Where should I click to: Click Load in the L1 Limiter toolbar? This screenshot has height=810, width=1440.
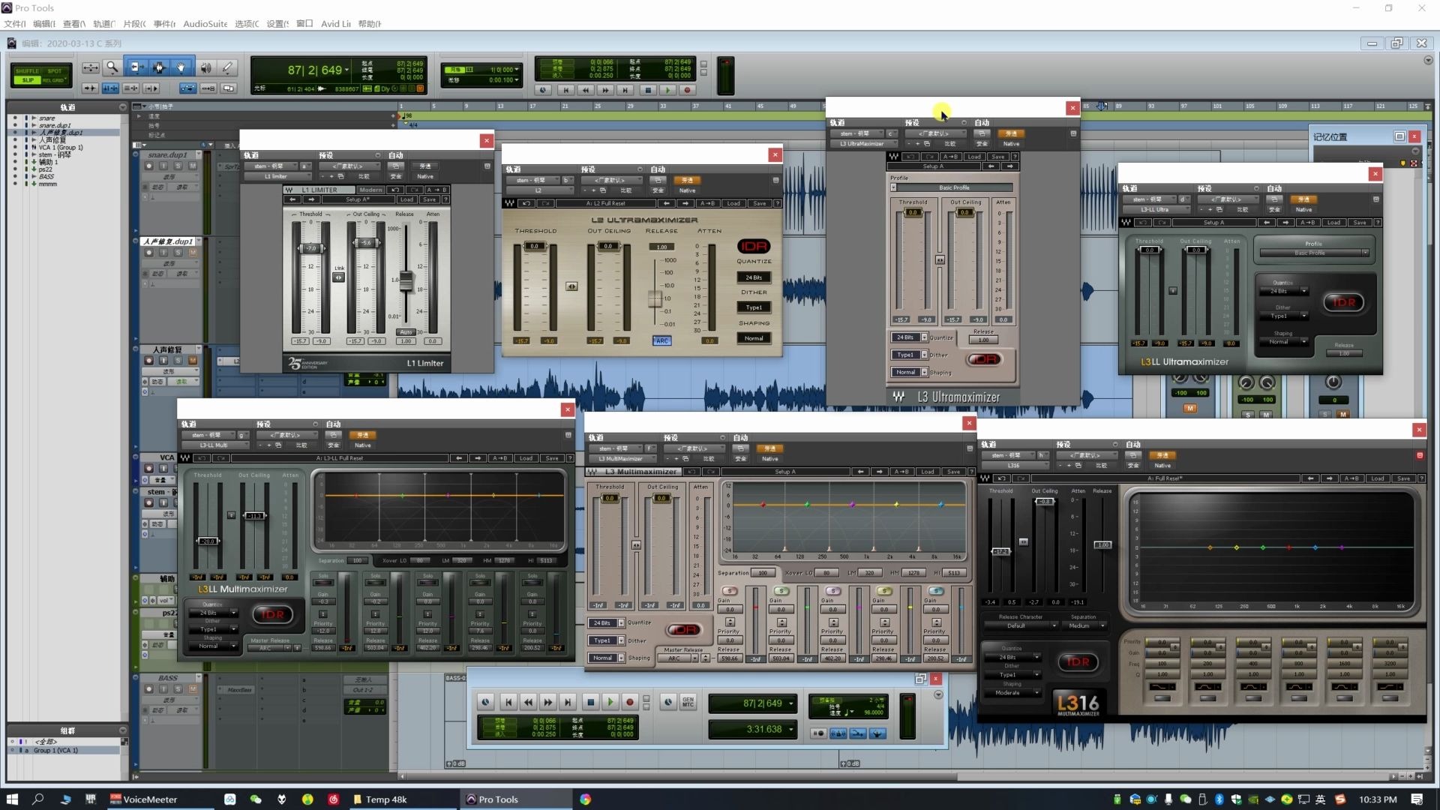(406, 199)
